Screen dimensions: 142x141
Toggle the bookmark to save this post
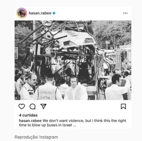tap(123, 107)
